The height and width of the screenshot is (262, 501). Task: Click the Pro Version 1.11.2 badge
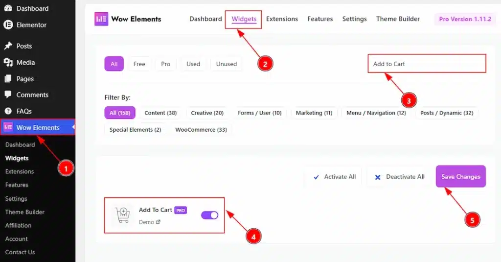(x=465, y=19)
